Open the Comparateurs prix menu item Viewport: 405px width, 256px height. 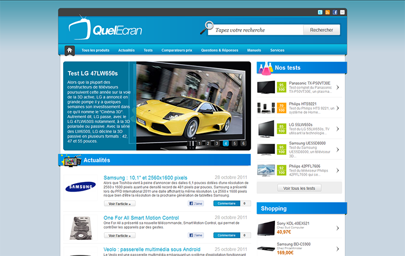(177, 50)
